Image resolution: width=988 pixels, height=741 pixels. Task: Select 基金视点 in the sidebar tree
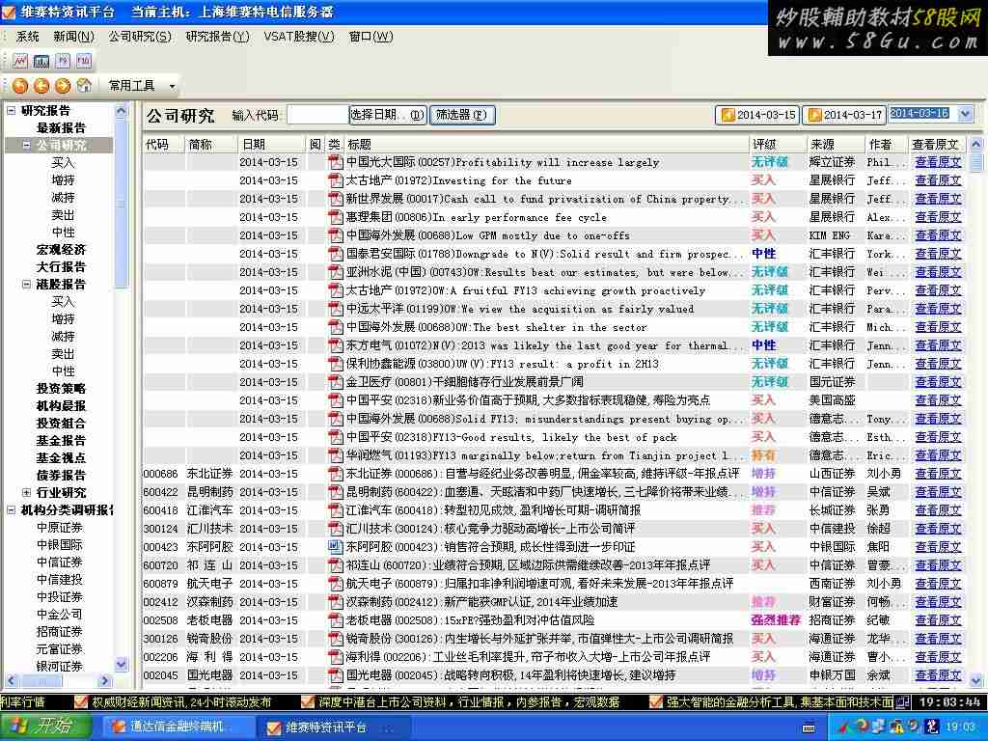[61, 458]
